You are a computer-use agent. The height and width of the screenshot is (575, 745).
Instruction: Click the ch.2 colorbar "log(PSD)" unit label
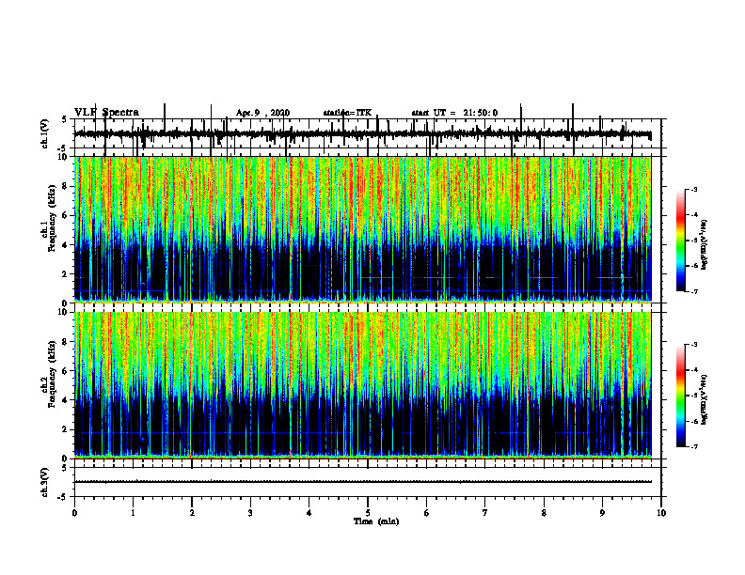point(704,400)
